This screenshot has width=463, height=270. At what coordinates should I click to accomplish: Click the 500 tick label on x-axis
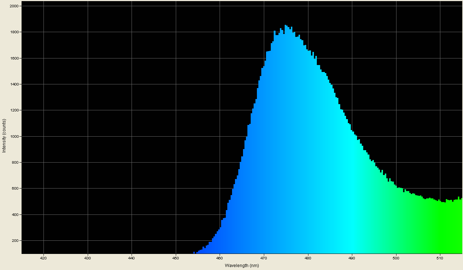pos(396,258)
